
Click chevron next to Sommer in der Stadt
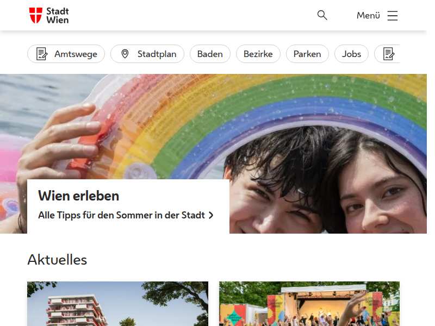pos(211,215)
